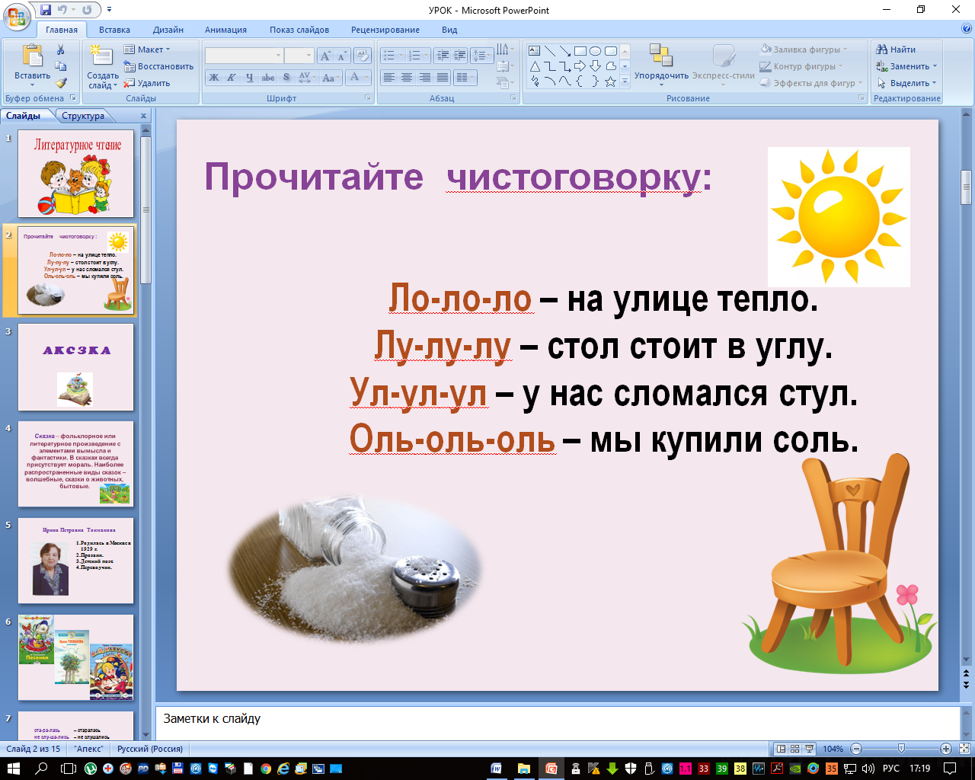975x780 pixels.
Task: Click the five-point star shape in shapes gallery
Action: coord(610,82)
